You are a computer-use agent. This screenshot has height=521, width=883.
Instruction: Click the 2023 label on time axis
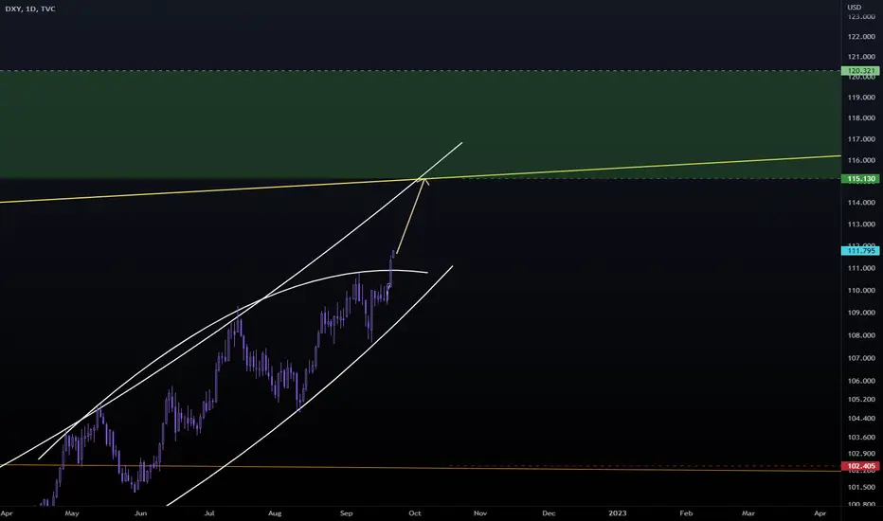(x=617, y=513)
